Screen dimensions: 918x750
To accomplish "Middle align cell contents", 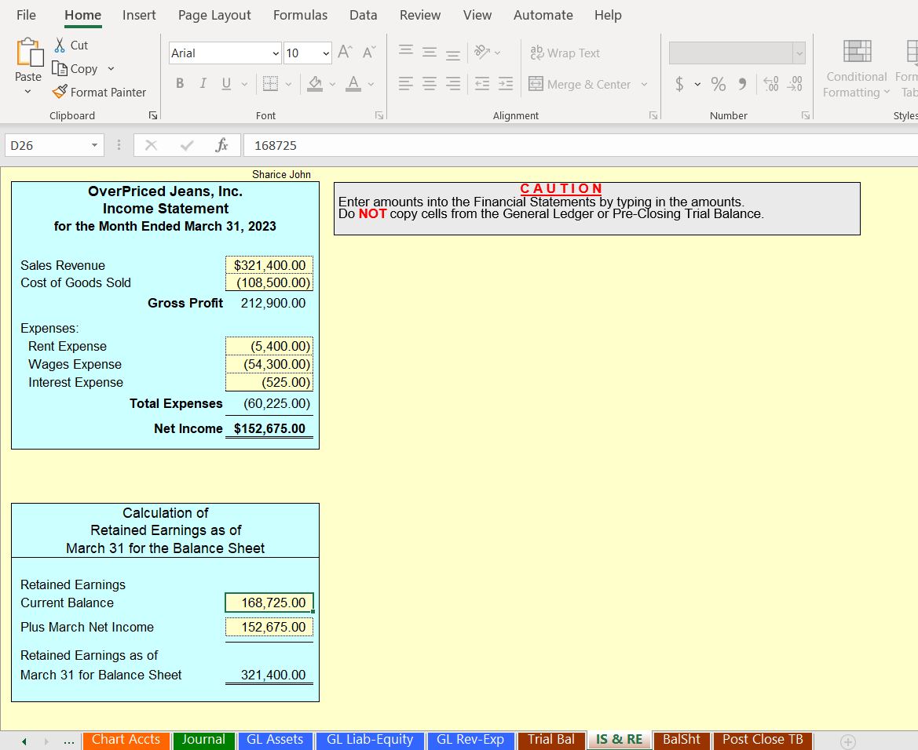I will [429, 52].
